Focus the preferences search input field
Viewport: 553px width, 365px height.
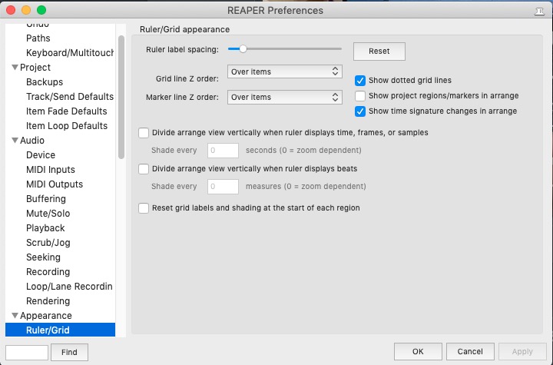pos(27,352)
